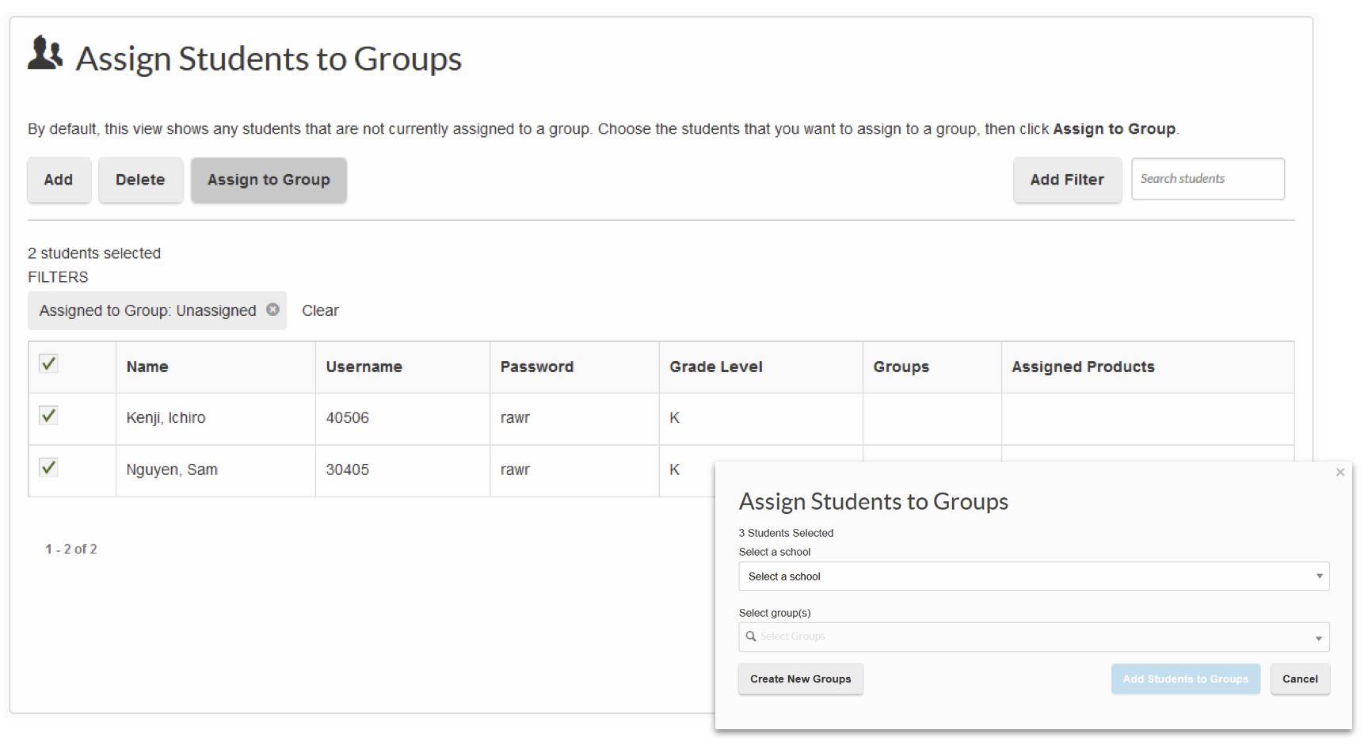Uncheck Nguyen, Sam's row checkbox
The image size is (1368, 753).
click(x=48, y=467)
